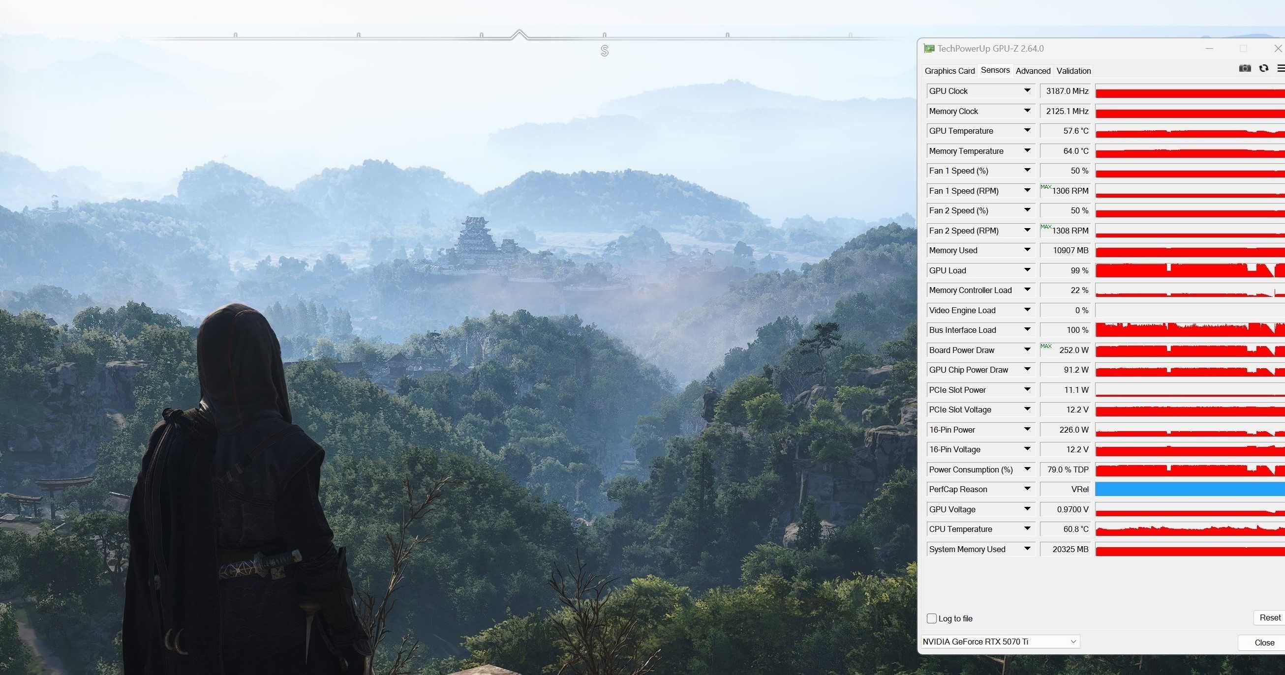Open the Bus Interface Load dropdown
1285x675 pixels.
(x=1027, y=329)
